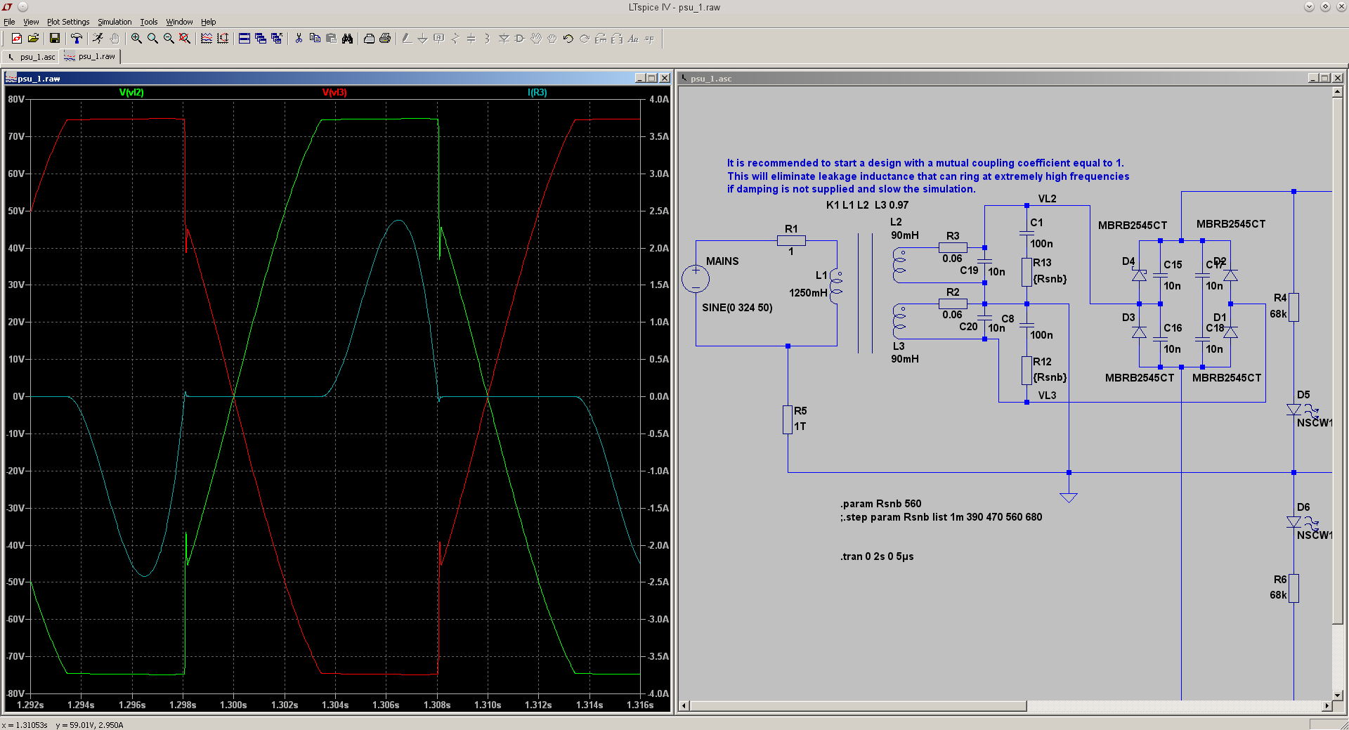Screen dimensions: 1349x730
Task: Click the '.step param Rsnb list' directive
Action: pyautogui.click(x=941, y=517)
